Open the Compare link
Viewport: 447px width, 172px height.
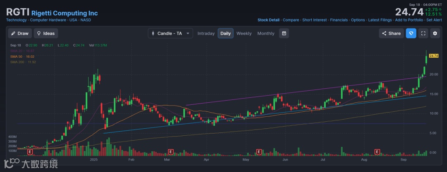pos(291,20)
